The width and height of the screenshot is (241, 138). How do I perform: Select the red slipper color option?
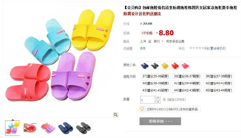coord(175,66)
